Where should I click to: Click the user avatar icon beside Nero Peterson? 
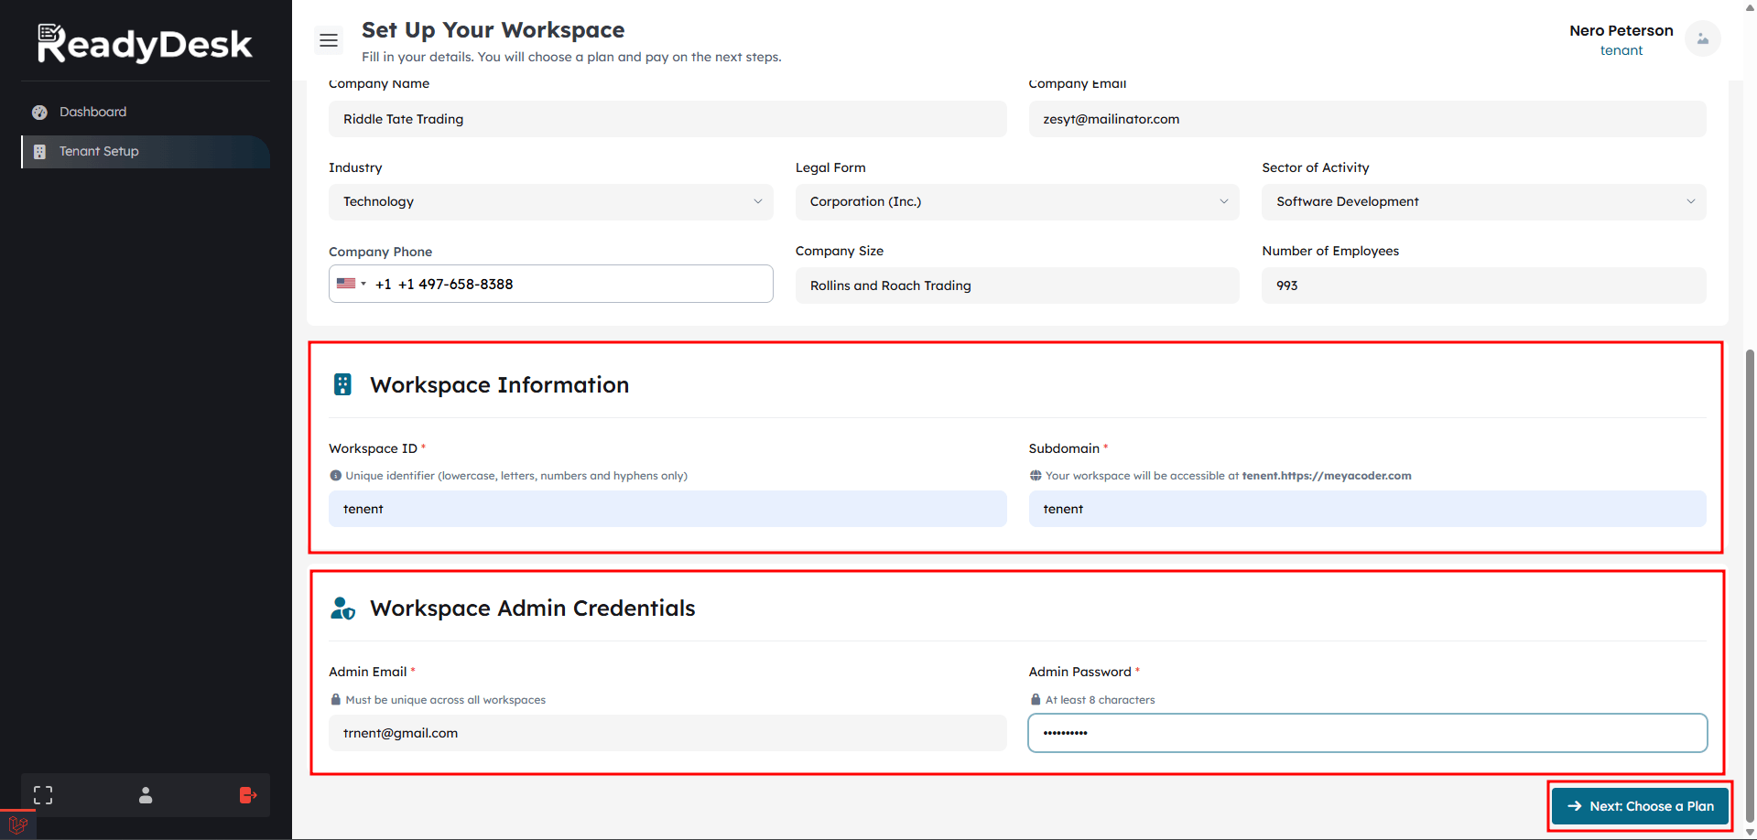tap(1702, 39)
